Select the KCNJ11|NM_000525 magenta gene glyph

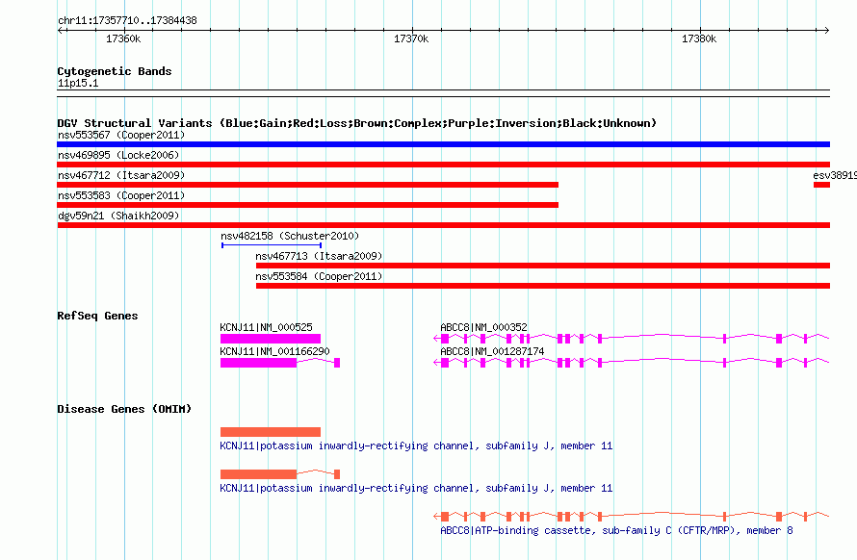[271, 339]
